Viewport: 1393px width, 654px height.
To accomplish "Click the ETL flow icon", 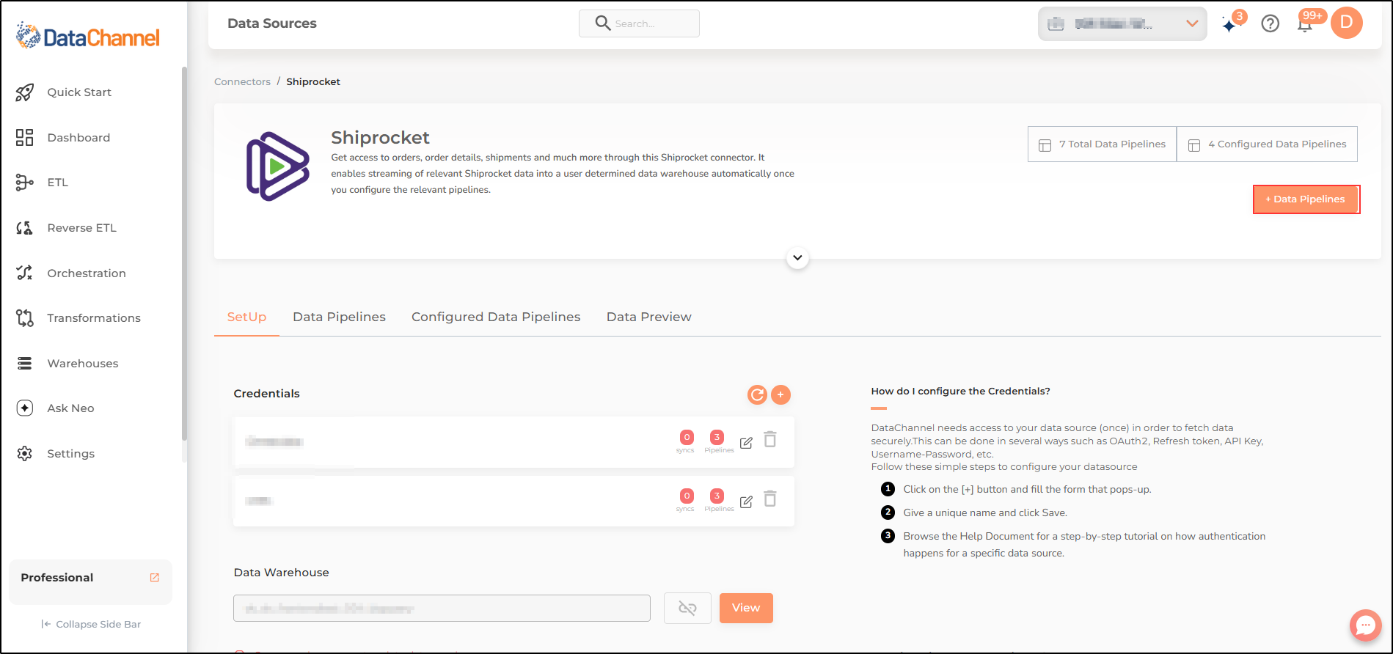I will pos(25,183).
